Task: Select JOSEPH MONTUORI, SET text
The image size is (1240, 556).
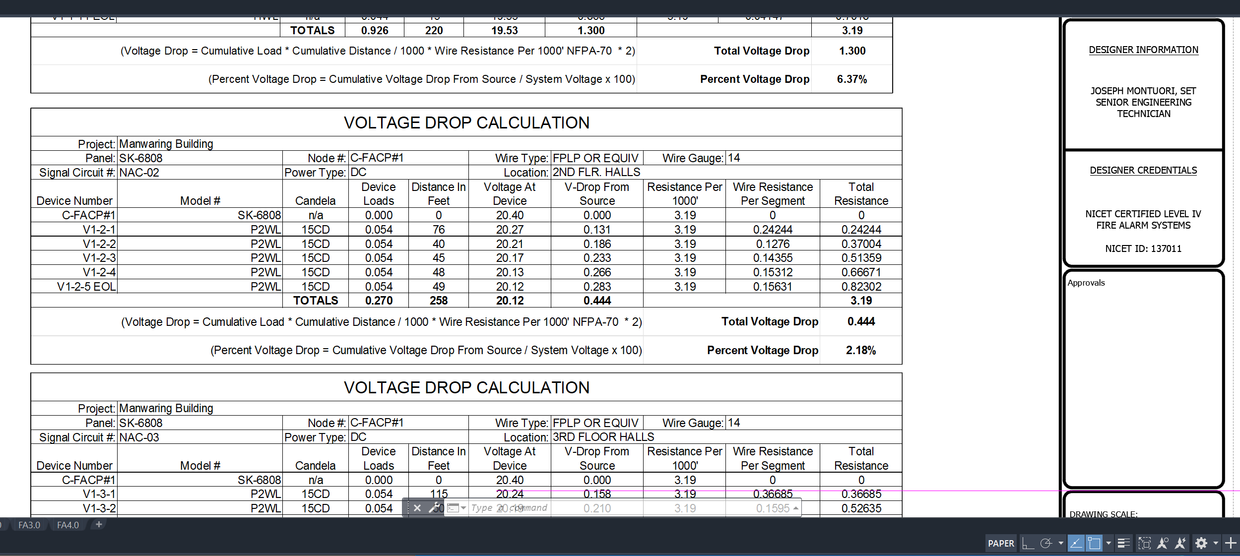Action: (x=1143, y=91)
